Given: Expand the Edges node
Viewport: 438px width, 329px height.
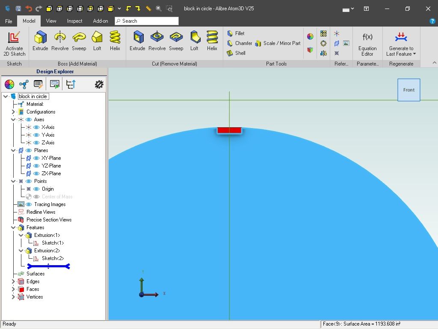Looking at the screenshot, I should [13, 281].
